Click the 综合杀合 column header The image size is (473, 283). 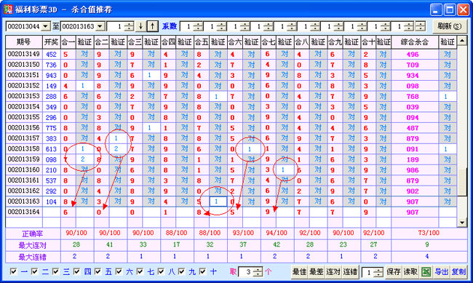415,42
